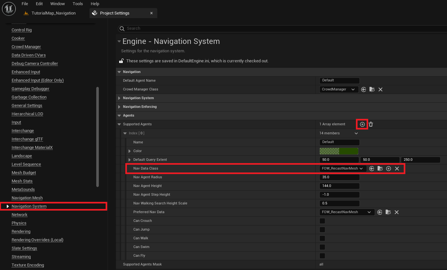This screenshot has width=447, height=270.
Task: Collapse the Agents category
Action: tap(119, 116)
